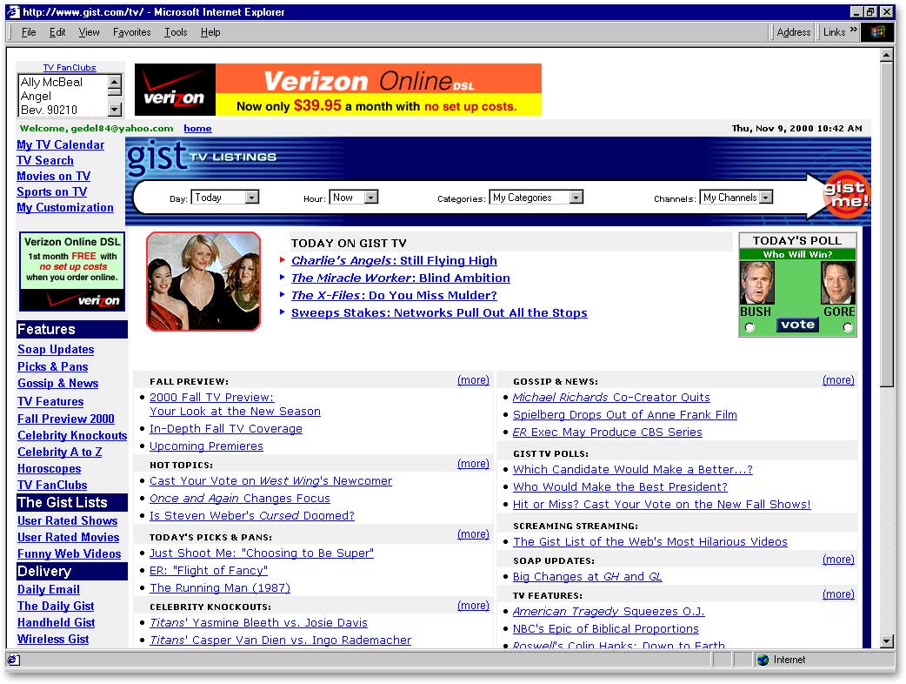Image resolution: width=906 pixels, height=684 pixels.
Task: Open the Favorites menu
Action: pyautogui.click(x=132, y=32)
